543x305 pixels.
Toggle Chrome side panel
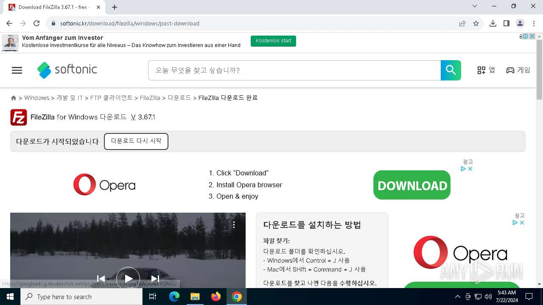pos(507,23)
